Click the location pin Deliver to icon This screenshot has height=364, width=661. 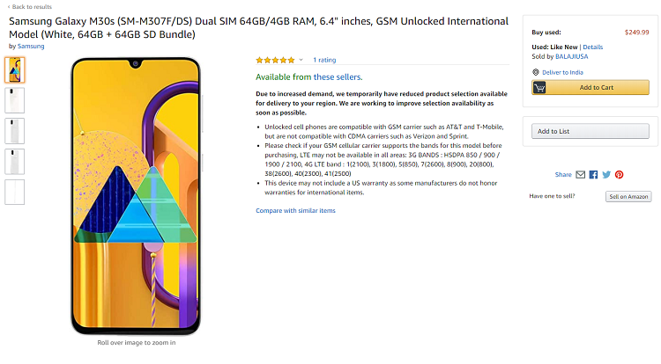tap(536, 72)
